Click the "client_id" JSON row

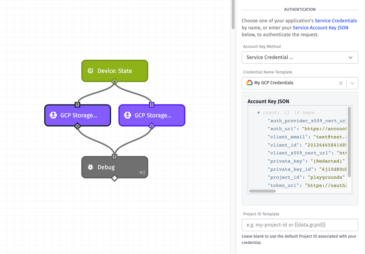(x=307, y=145)
